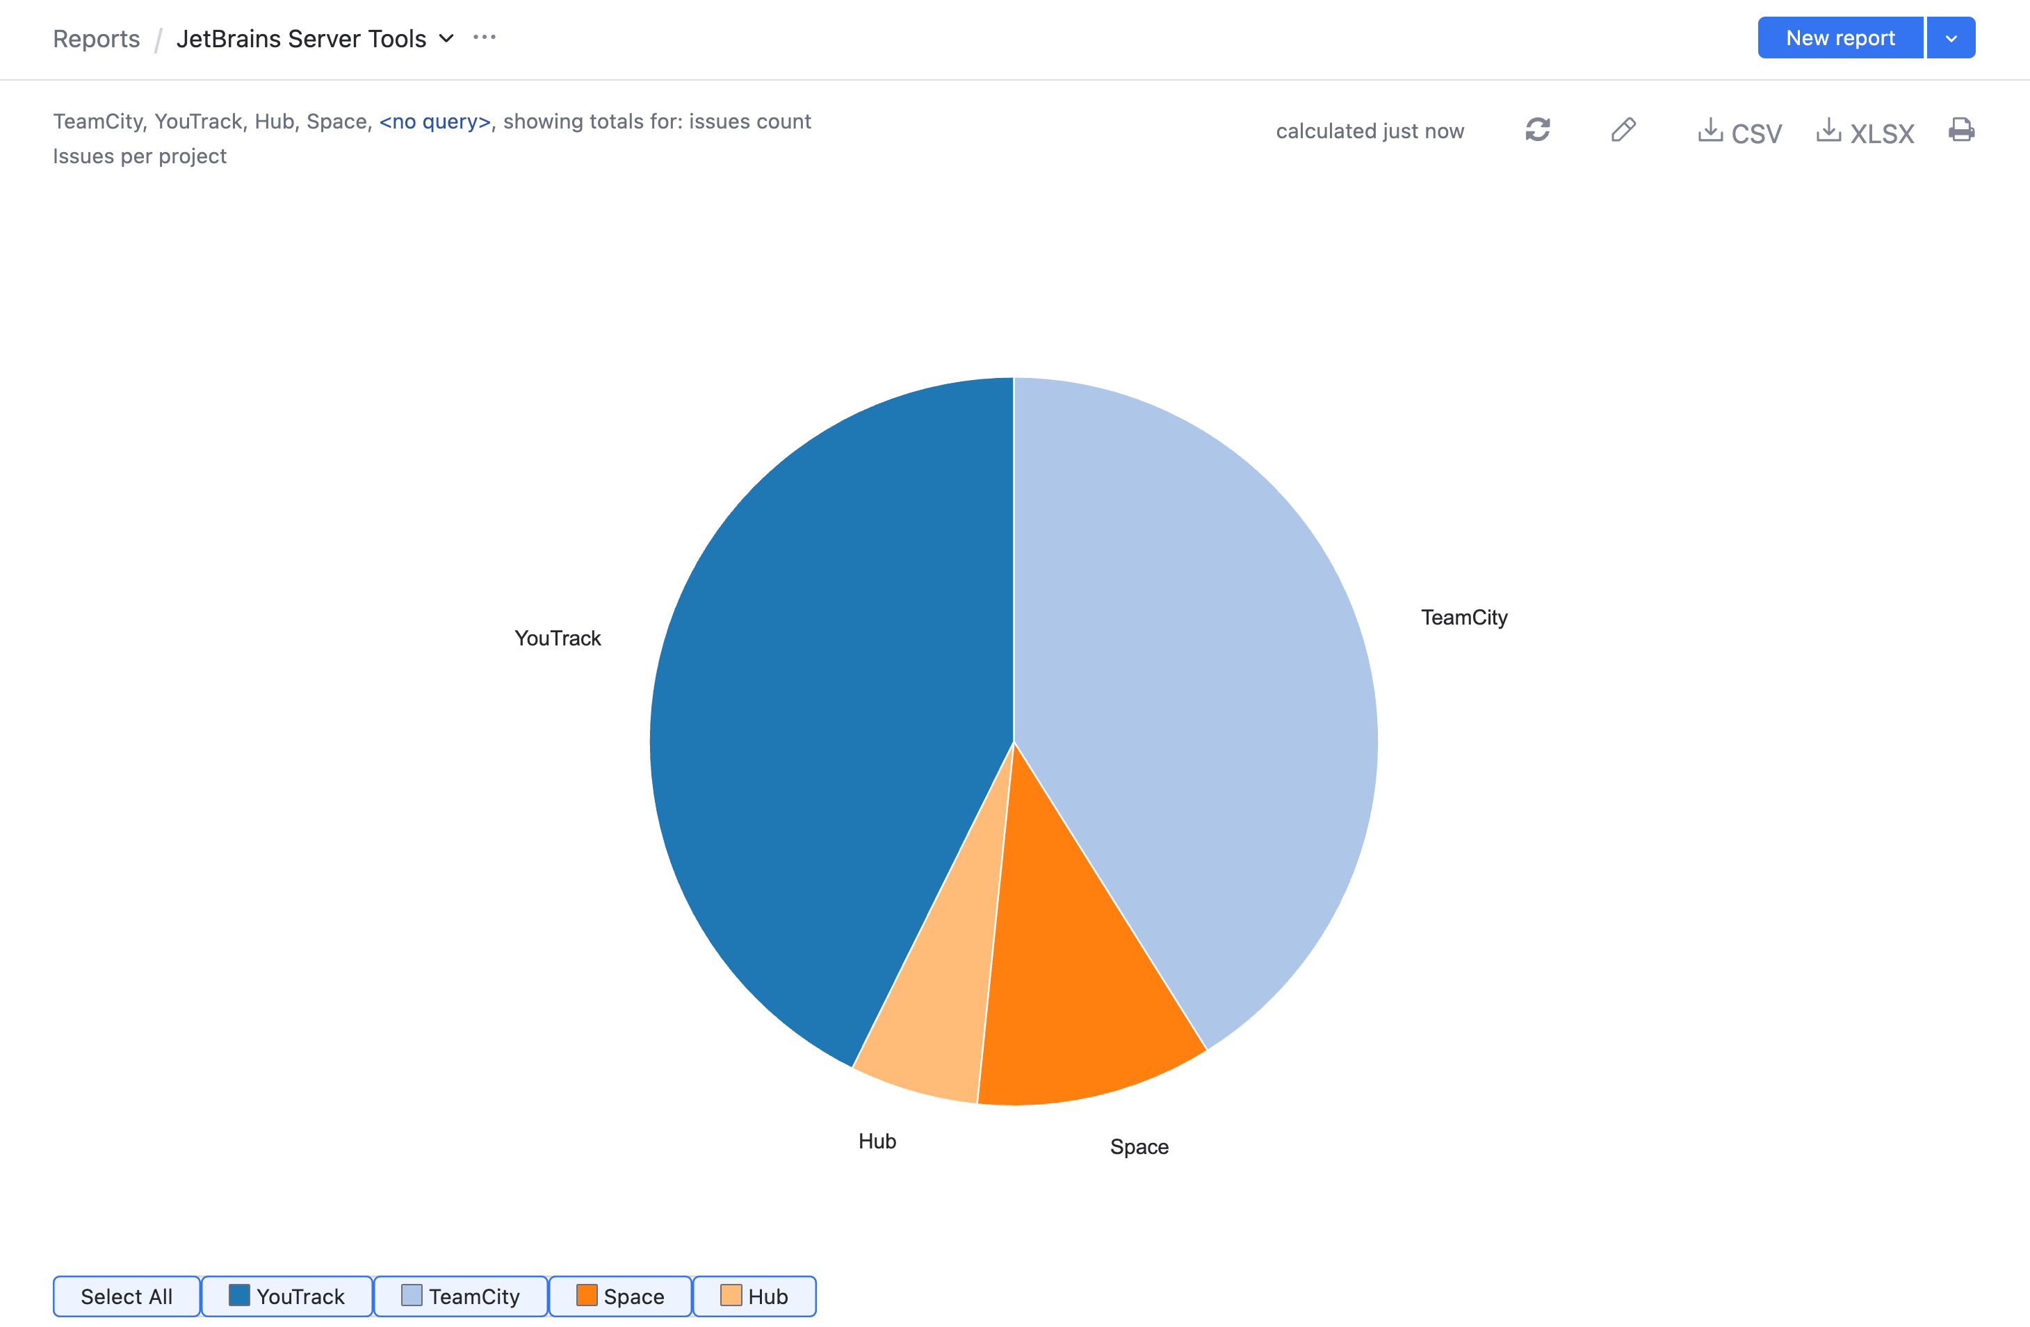Image resolution: width=2030 pixels, height=1327 pixels.
Task: Download the report as CSV
Action: (1739, 132)
